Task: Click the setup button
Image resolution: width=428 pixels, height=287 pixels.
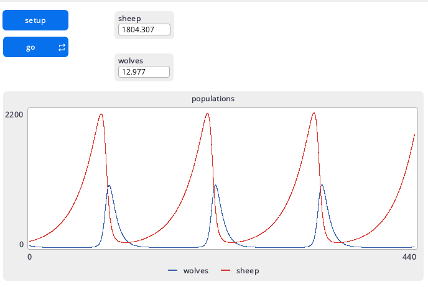Action: coord(35,20)
